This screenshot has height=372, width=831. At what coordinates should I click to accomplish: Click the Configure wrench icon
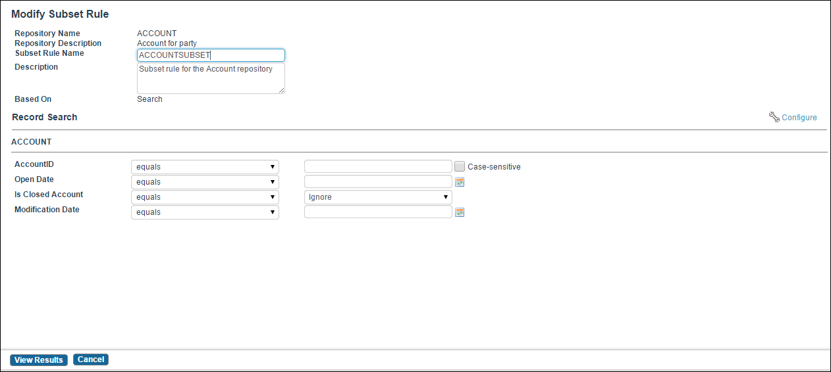pos(774,117)
